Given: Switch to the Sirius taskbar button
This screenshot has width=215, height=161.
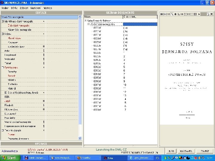Looking at the screenshot, I should pos(114,158).
